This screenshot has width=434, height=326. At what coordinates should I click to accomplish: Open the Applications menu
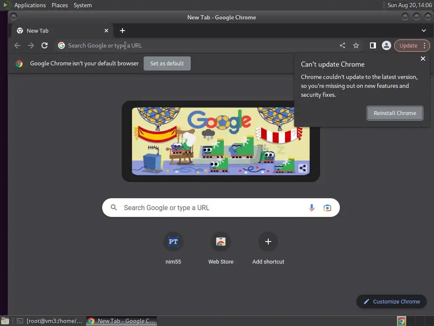pos(30,5)
